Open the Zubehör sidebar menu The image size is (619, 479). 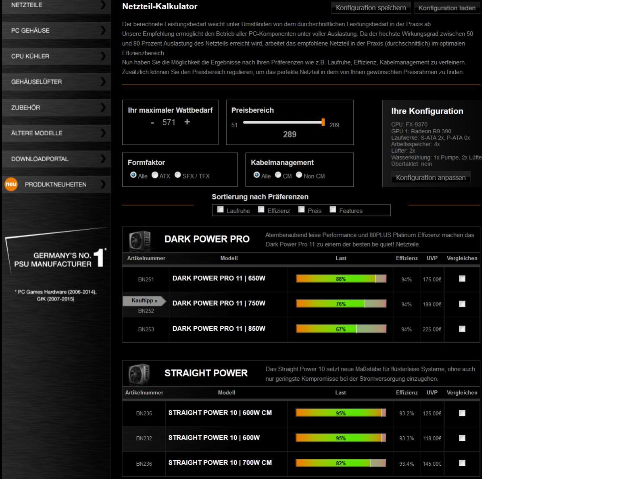56,108
